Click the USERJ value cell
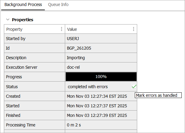Image resolution: width=185 pixels, height=133 pixels. (74, 39)
